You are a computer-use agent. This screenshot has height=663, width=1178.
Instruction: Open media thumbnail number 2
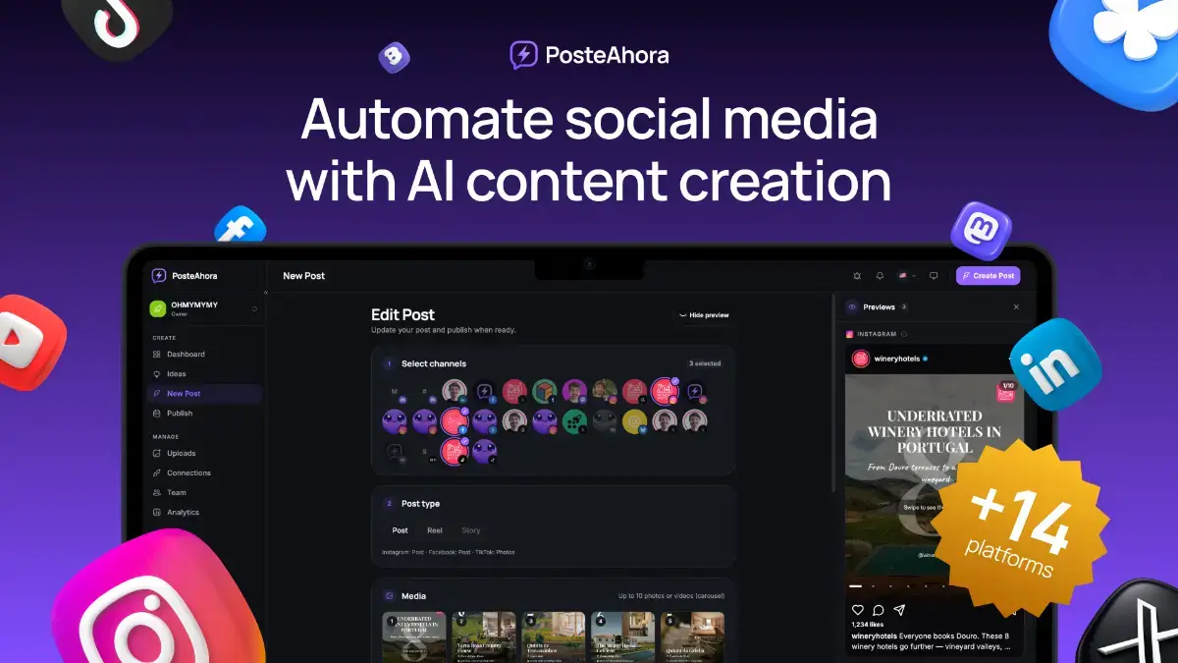[483, 635]
